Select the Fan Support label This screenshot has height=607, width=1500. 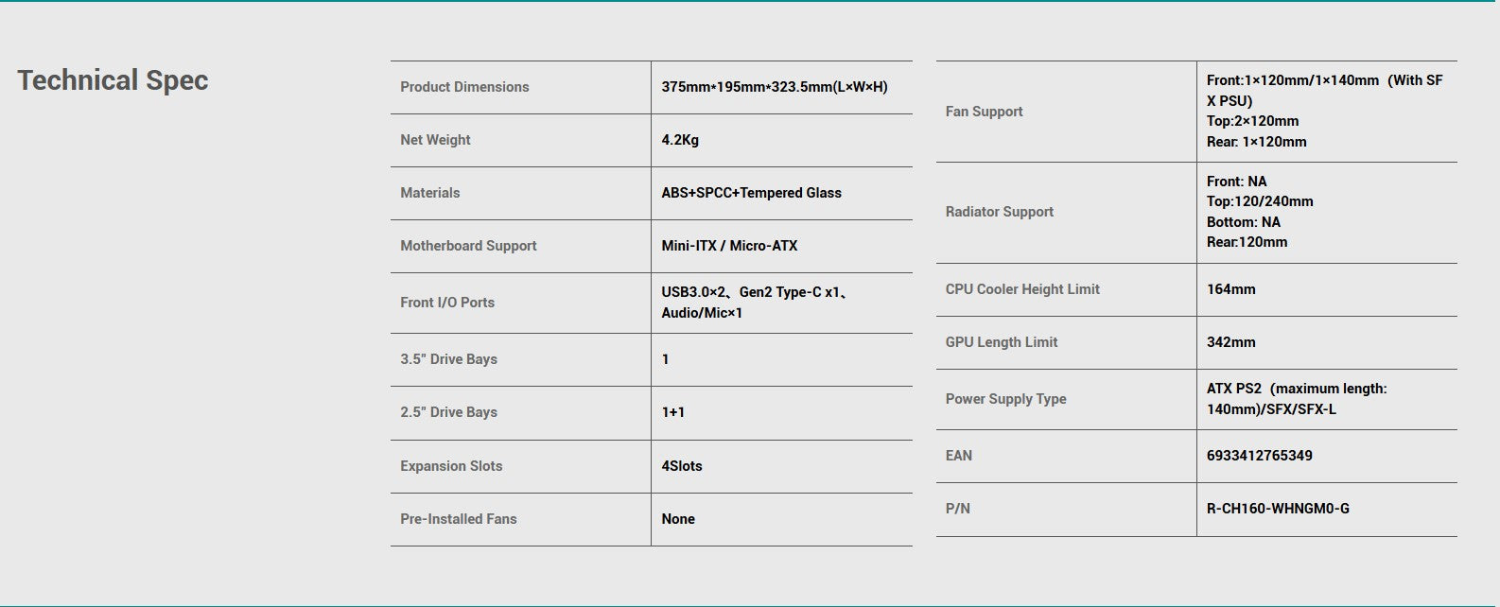coord(984,112)
